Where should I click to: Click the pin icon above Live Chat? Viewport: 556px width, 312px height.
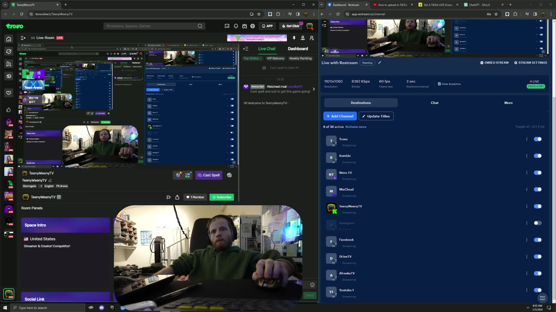coord(294,38)
